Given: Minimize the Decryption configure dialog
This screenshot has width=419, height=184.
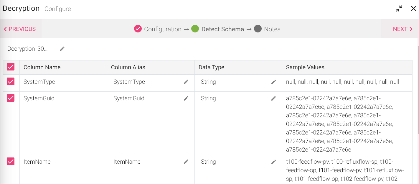Looking at the screenshot, I should (399, 9).
